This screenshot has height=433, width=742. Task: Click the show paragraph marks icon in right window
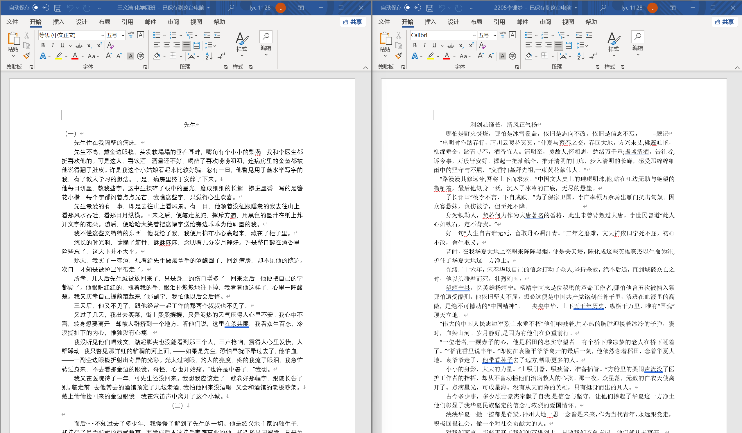[x=593, y=56]
